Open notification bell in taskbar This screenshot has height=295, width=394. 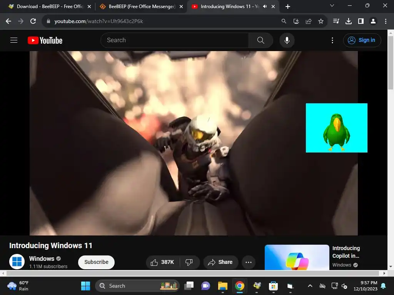[384, 286]
